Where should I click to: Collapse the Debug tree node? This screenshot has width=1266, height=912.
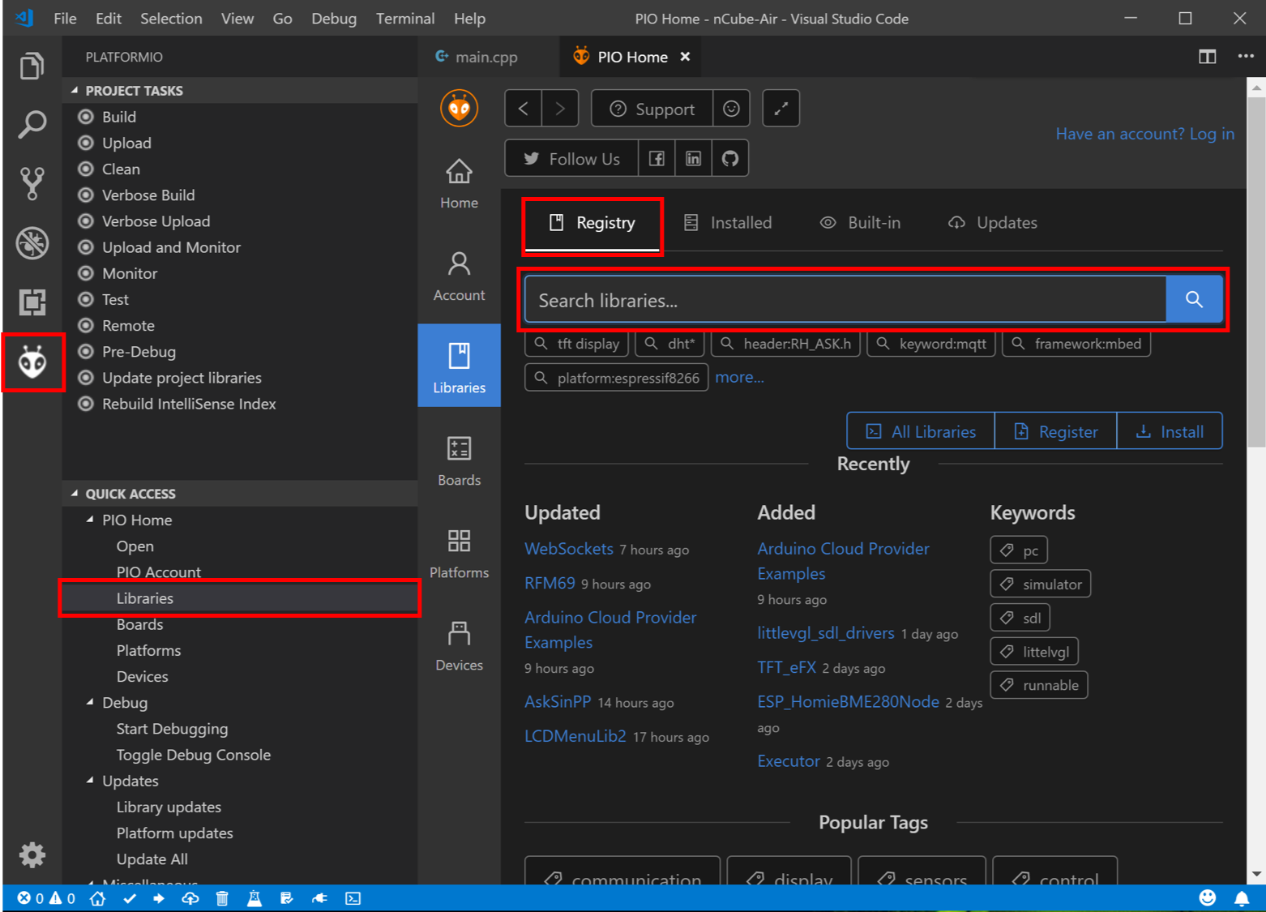(91, 702)
